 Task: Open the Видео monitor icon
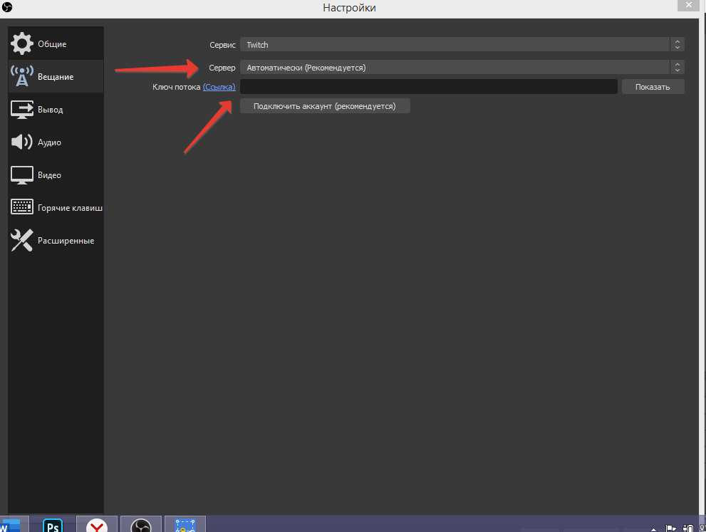click(21, 175)
